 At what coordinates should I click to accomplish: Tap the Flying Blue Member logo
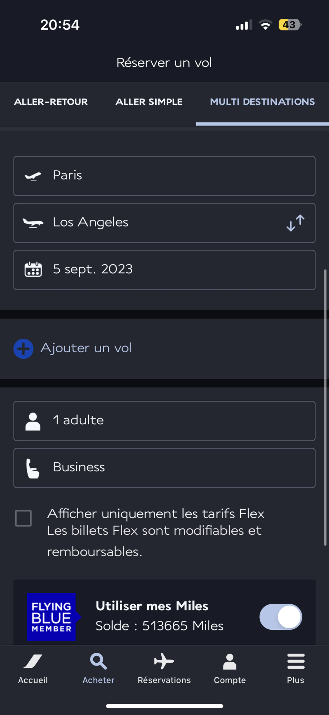point(51,617)
